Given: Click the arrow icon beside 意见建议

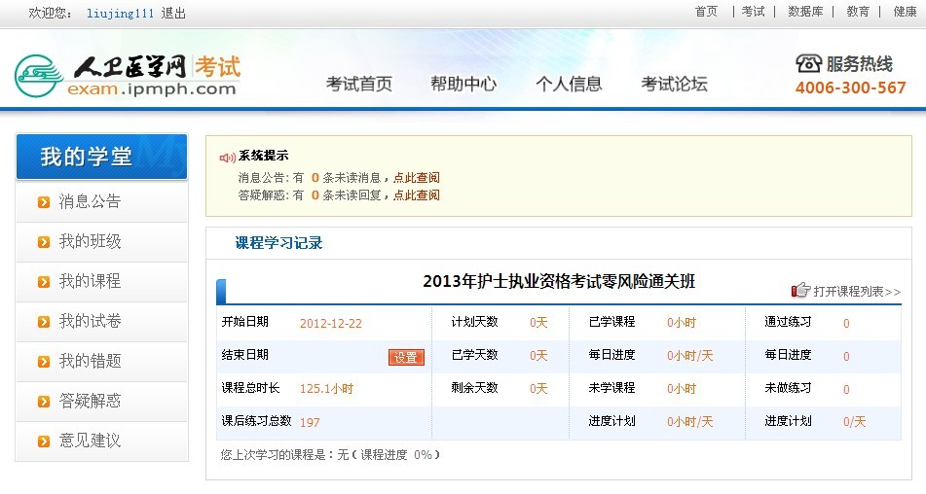Looking at the screenshot, I should pyautogui.click(x=44, y=441).
